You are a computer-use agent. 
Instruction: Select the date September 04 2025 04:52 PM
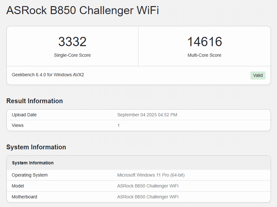(x=147, y=115)
